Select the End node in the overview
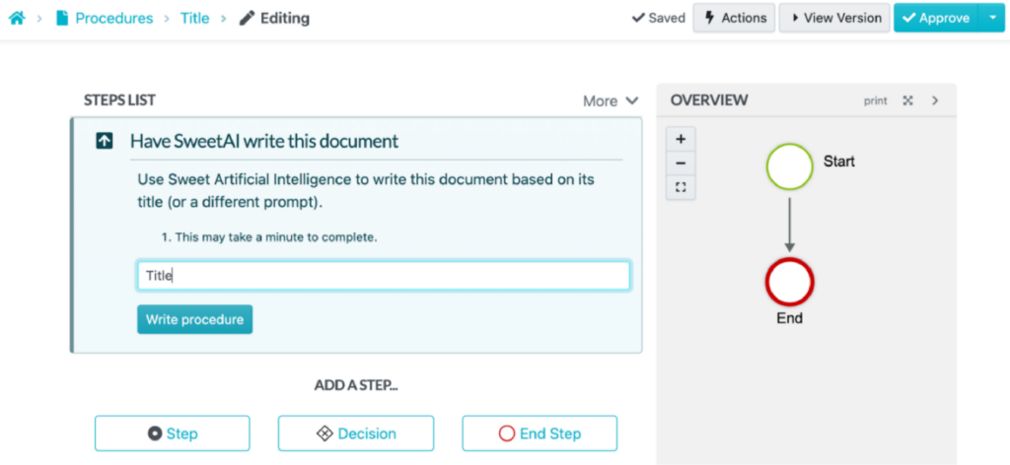The image size is (1010, 465). 789,282
